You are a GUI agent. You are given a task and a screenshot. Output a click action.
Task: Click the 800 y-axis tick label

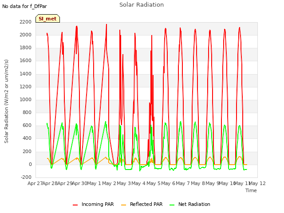pos(27,112)
